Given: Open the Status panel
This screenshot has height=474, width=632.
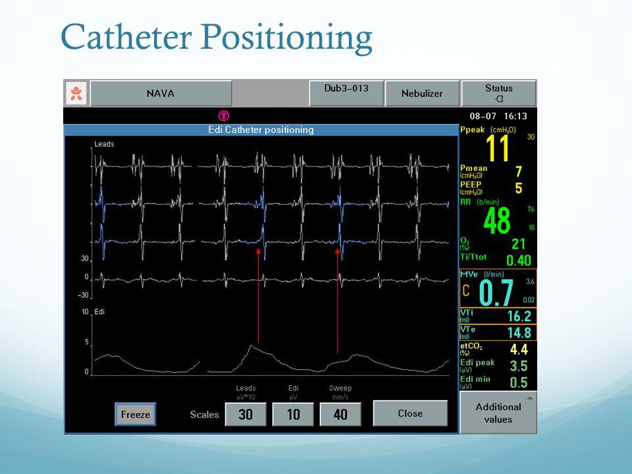Looking at the screenshot, I should coord(498,93).
